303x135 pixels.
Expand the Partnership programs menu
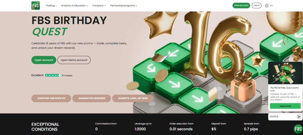124,6
